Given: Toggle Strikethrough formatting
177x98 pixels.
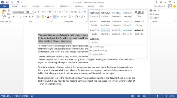Looking at the screenshot, I should coord(26,17).
